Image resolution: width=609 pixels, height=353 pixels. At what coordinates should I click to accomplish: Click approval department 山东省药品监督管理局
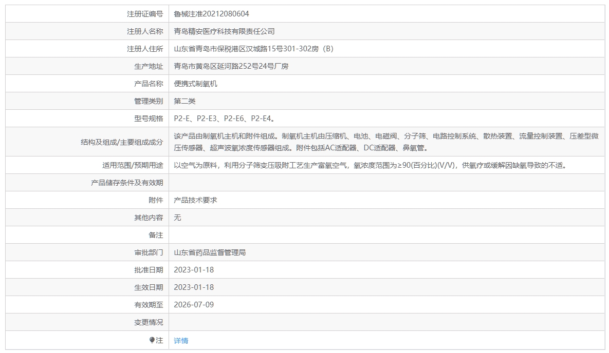210,252
